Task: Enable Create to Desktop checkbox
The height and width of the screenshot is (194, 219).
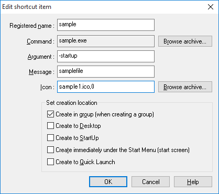Action: tap(50, 126)
